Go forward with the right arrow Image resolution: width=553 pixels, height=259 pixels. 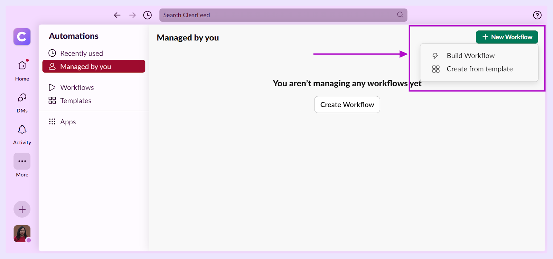(132, 15)
